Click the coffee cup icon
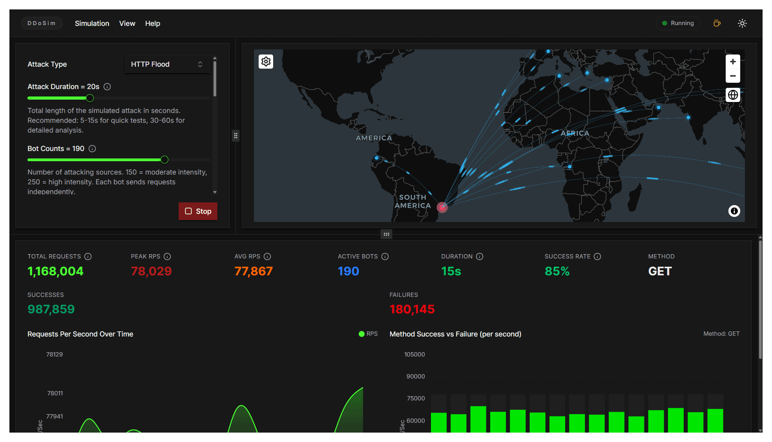The width and height of the screenshot is (772, 442). (717, 23)
